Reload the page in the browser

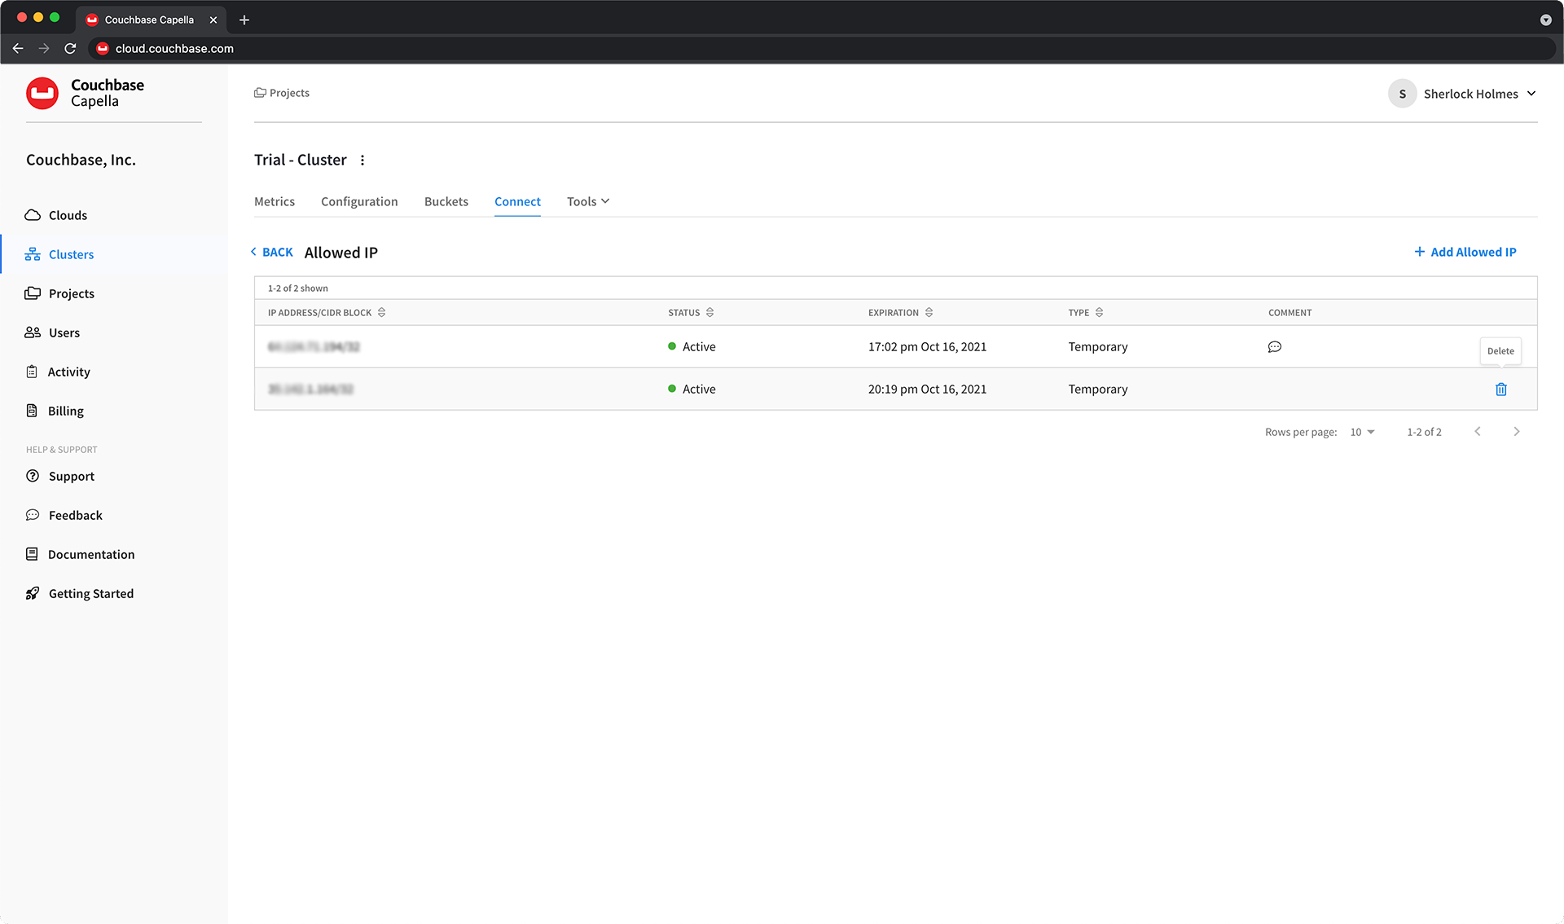(x=70, y=49)
